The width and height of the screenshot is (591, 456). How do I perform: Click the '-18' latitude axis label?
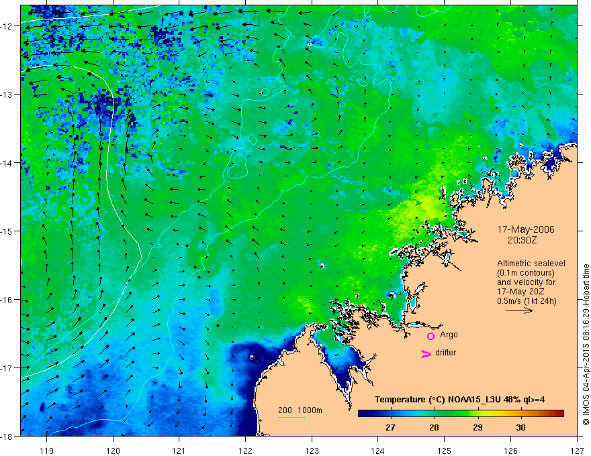click(8, 436)
